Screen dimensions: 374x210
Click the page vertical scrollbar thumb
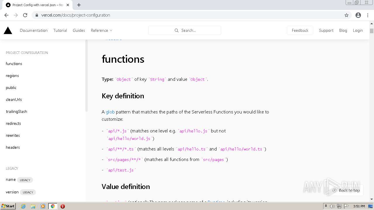click(x=372, y=31)
